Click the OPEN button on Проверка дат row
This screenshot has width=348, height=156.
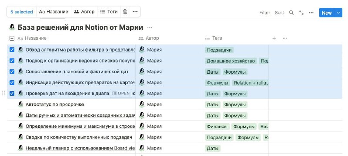[121, 94]
